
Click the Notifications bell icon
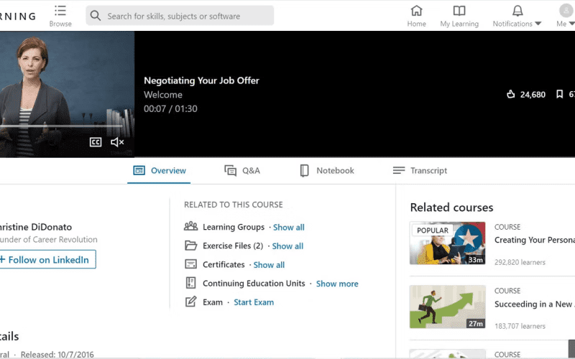(x=517, y=11)
